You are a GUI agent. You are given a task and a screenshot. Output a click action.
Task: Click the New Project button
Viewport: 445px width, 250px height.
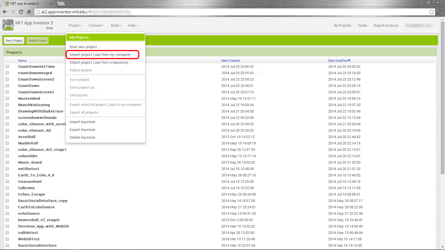(14, 41)
